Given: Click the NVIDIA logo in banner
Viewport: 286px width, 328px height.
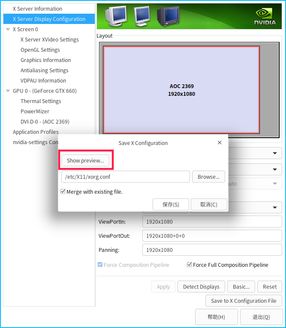Looking at the screenshot, I should click(x=265, y=17).
